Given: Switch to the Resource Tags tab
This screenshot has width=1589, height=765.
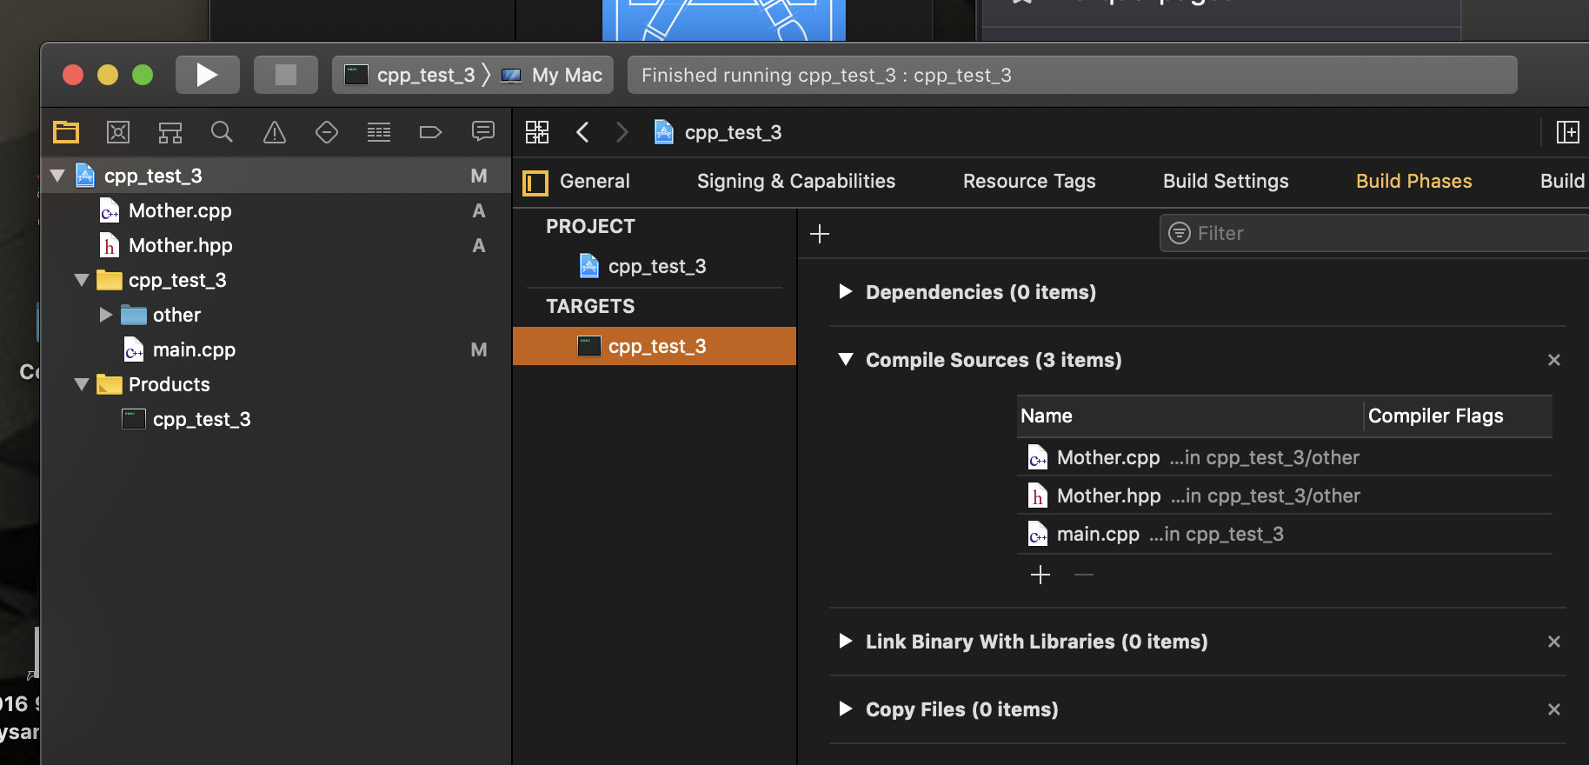Looking at the screenshot, I should click(x=1029, y=181).
